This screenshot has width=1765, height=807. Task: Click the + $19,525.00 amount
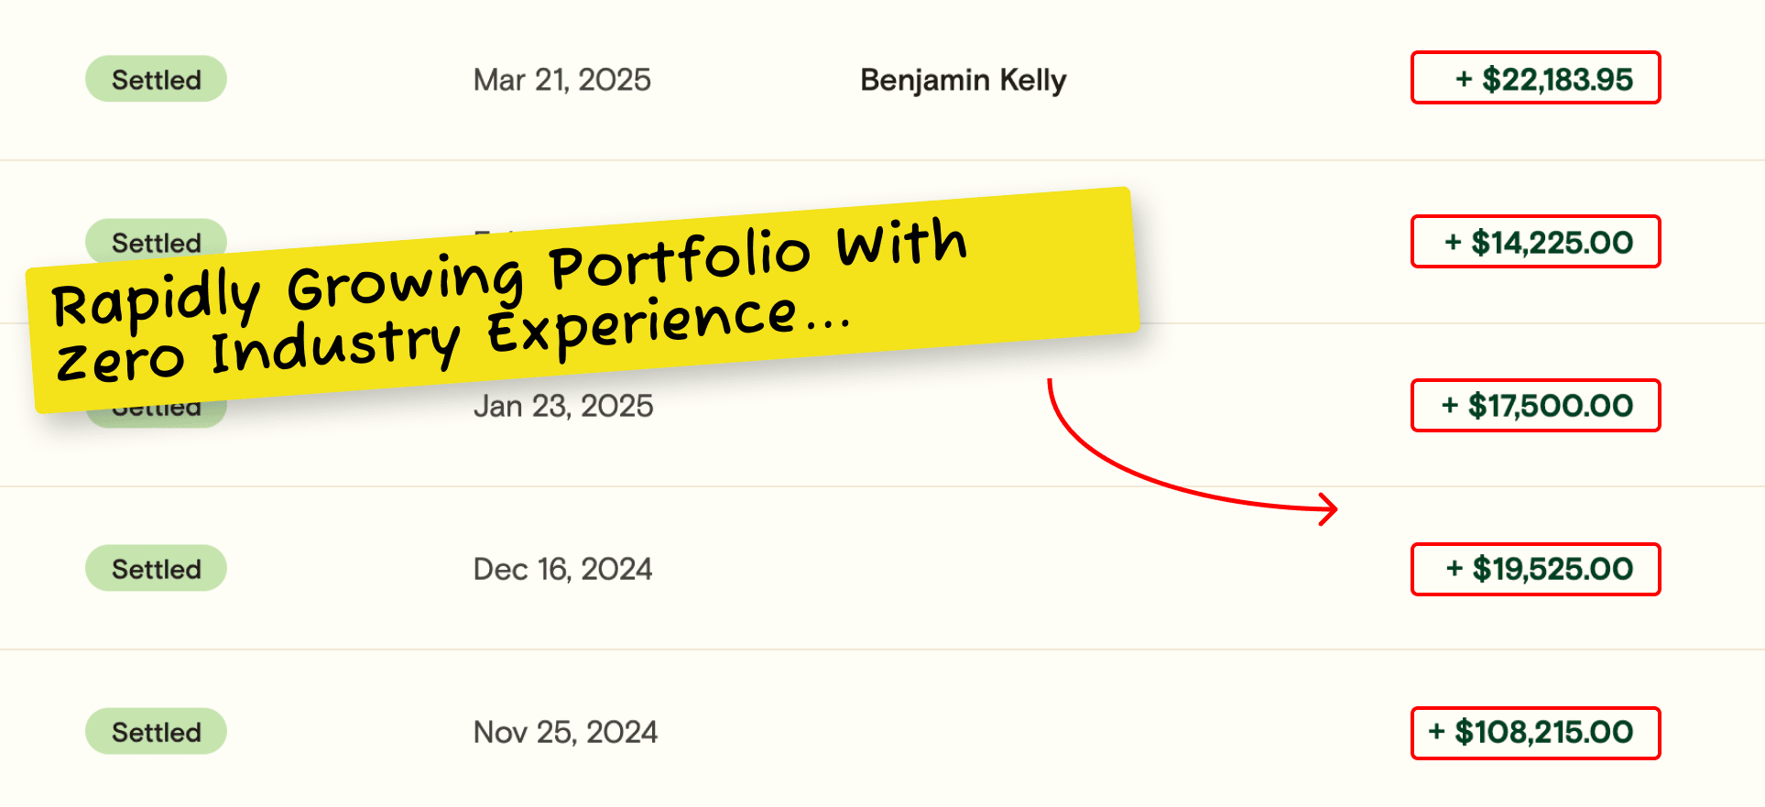[1540, 569]
